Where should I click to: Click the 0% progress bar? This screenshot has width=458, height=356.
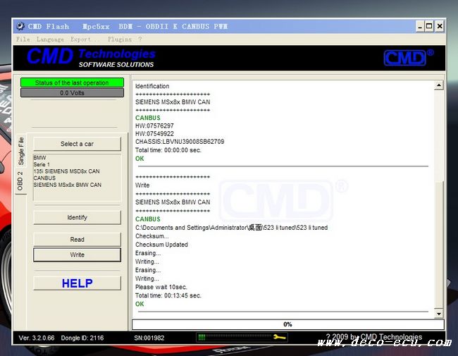287,324
